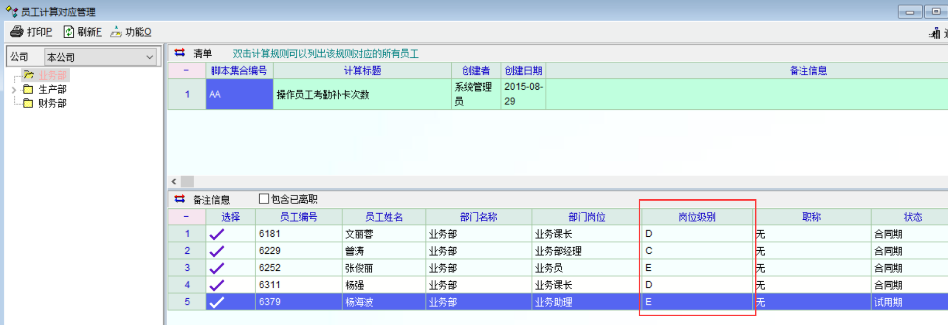The width and height of the screenshot is (948, 325).
Task: Click the 岗位级别 column header
Action: tap(697, 217)
